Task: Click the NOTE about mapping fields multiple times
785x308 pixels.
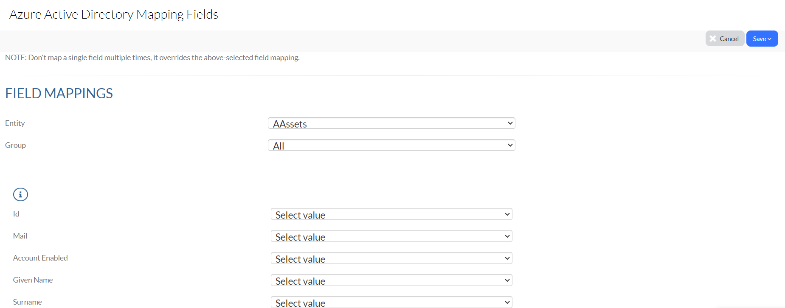Action: point(152,58)
